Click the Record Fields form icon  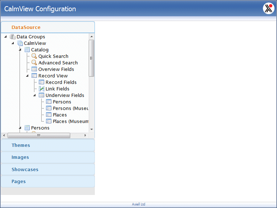[x=41, y=82]
